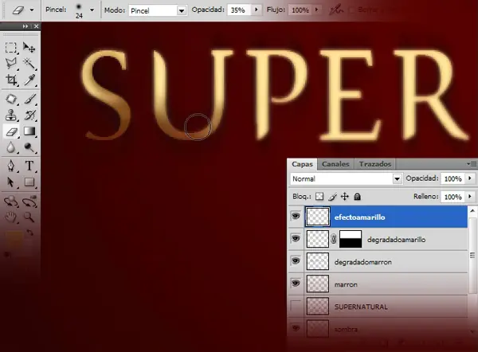478x352 pixels.
Task: Switch to the Trazados tab
Action: pos(374,164)
